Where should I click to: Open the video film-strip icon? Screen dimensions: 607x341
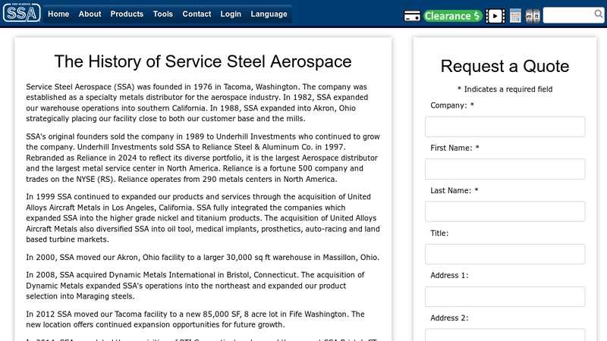tap(495, 16)
